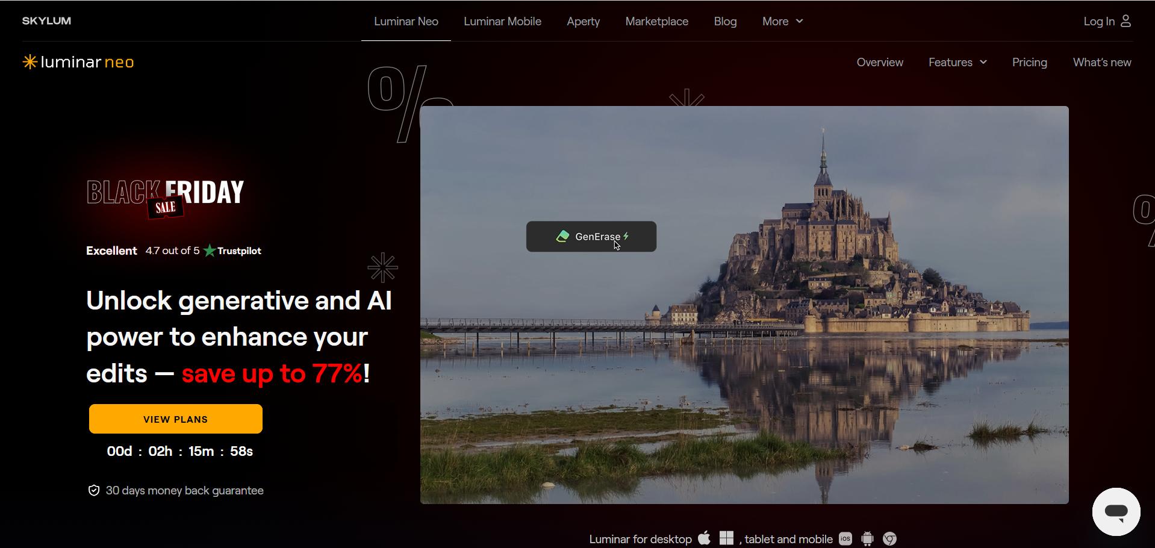The image size is (1155, 548).
Task: Click the Android robot icon
Action: (x=867, y=538)
